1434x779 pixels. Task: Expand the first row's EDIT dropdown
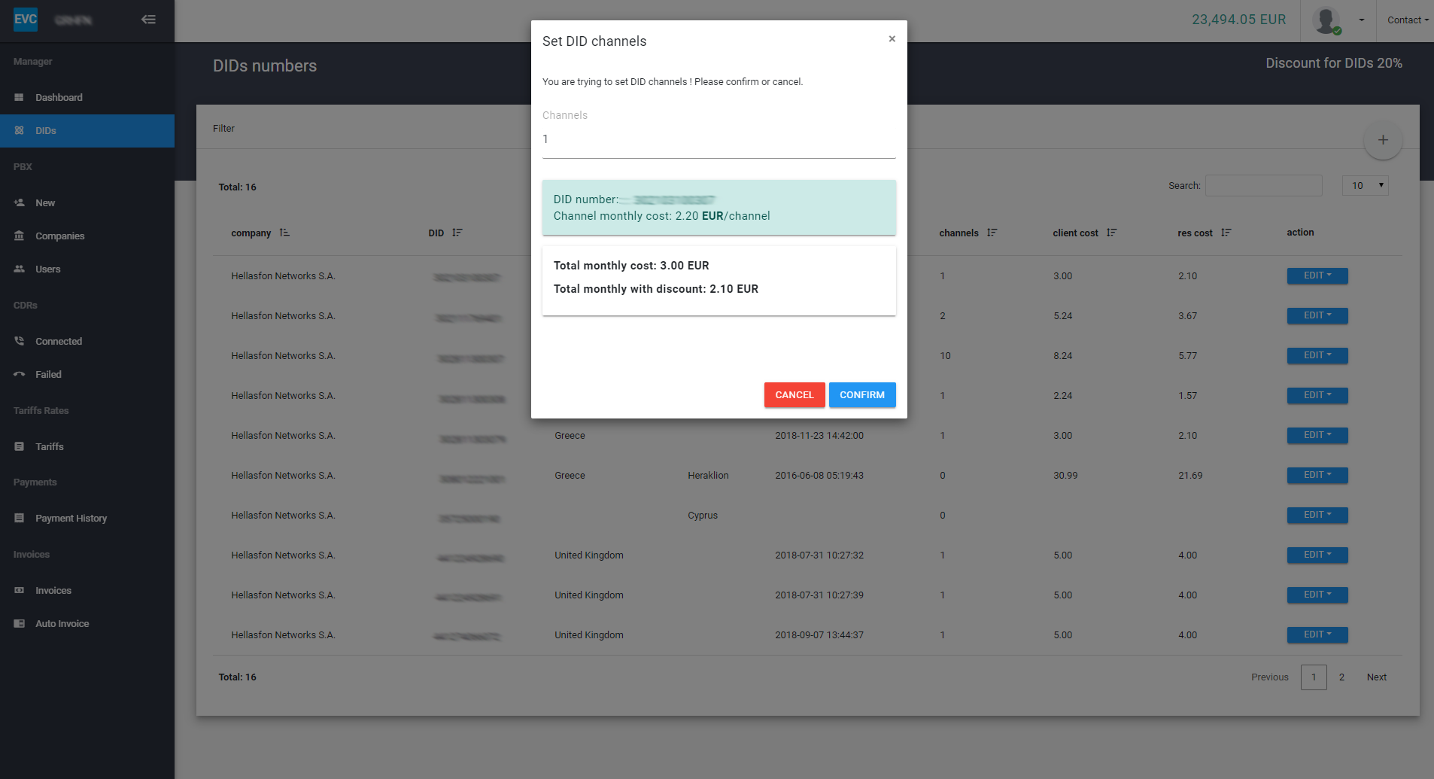[x=1316, y=275]
